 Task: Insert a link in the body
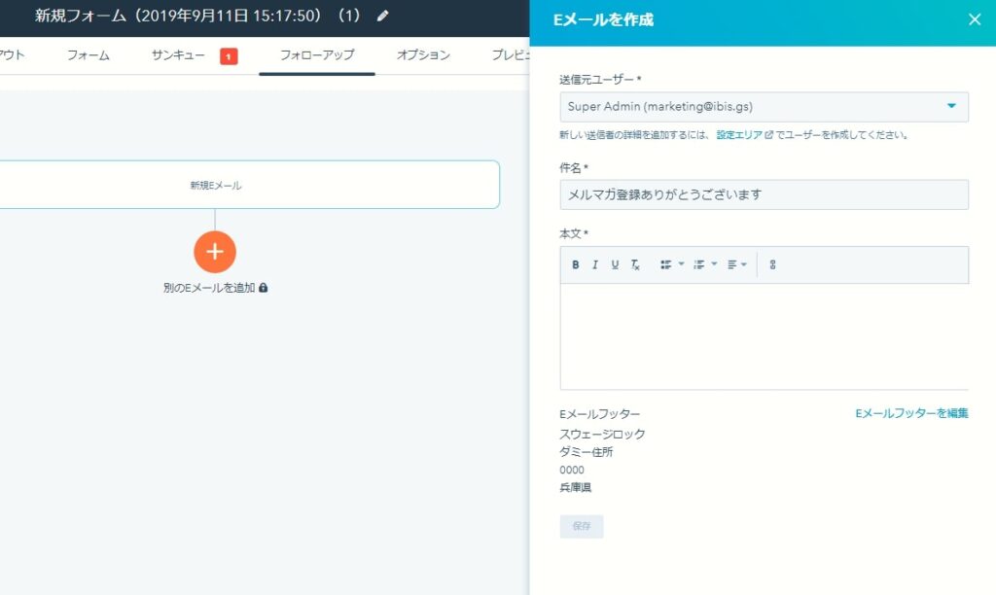(x=772, y=264)
